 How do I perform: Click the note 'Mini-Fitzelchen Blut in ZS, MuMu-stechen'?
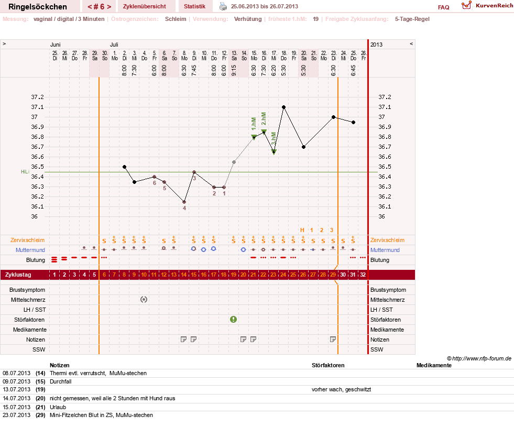point(101,415)
